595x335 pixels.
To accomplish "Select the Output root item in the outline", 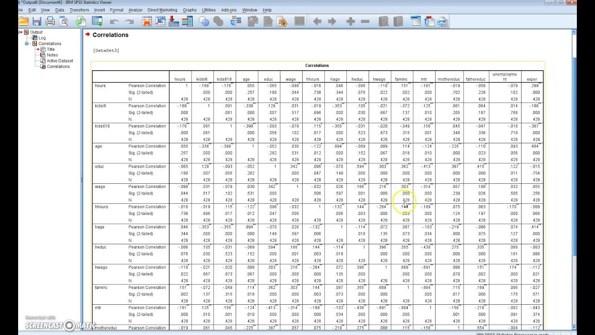I will (x=36, y=32).
